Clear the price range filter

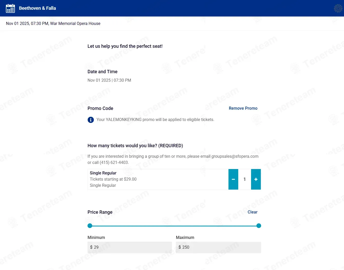click(252, 212)
